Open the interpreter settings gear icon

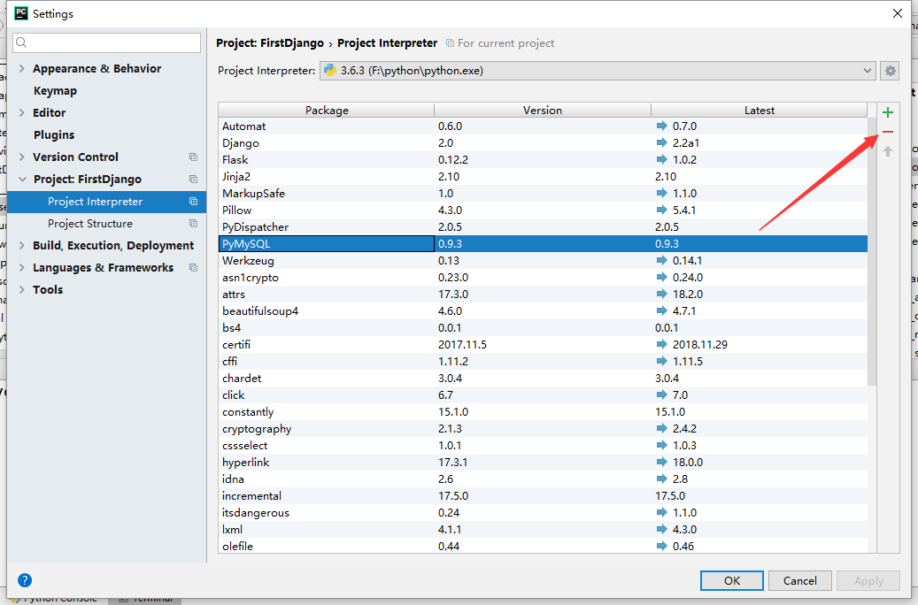(890, 71)
